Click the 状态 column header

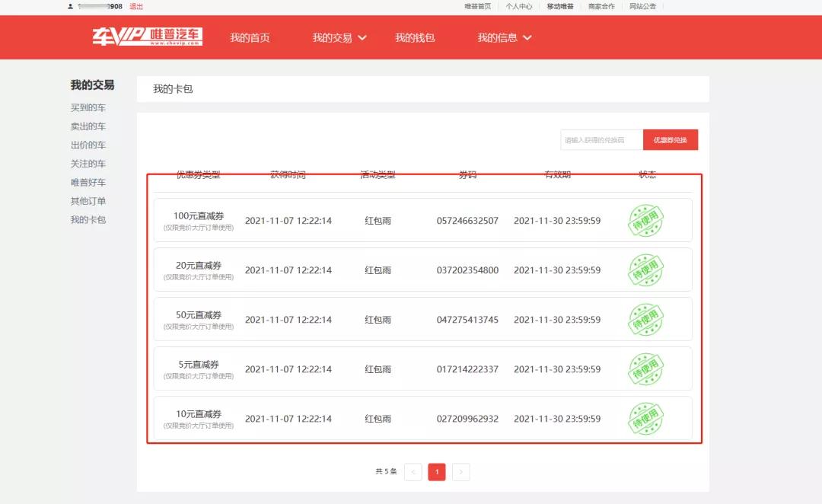tap(648, 174)
